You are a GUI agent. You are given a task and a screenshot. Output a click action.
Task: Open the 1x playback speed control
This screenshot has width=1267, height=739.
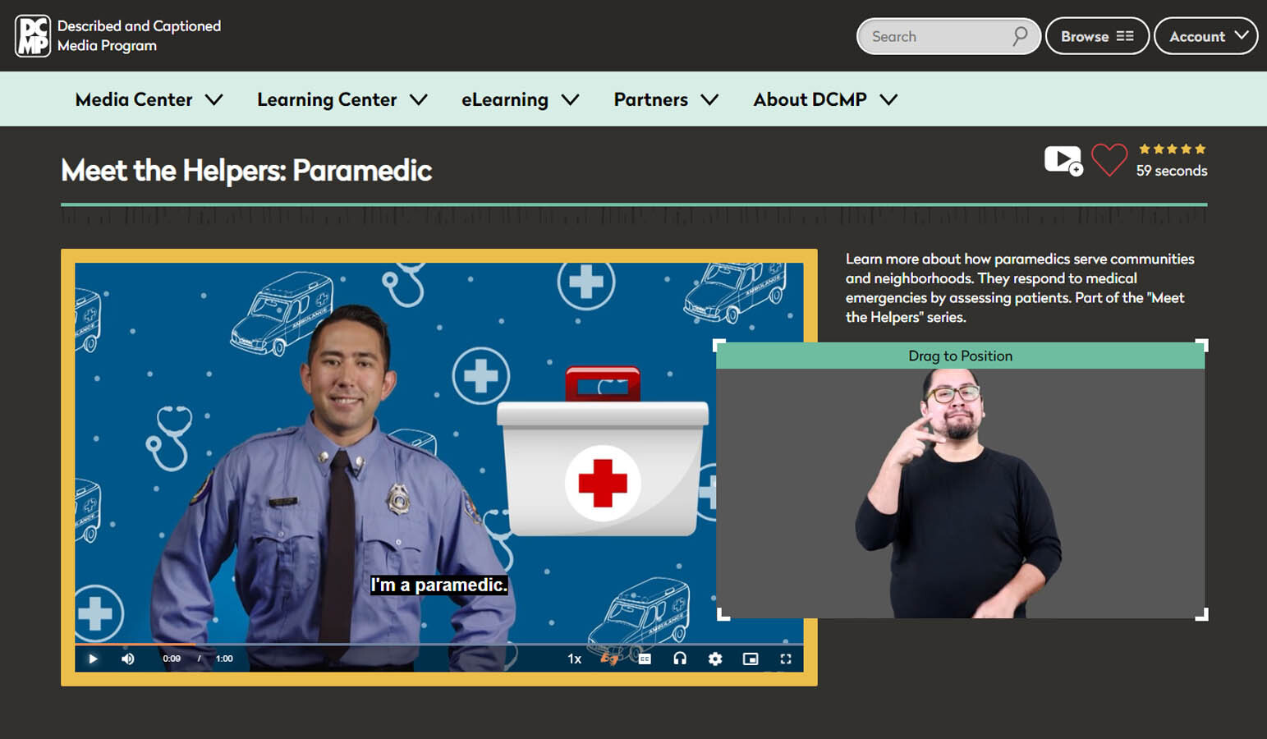(574, 659)
